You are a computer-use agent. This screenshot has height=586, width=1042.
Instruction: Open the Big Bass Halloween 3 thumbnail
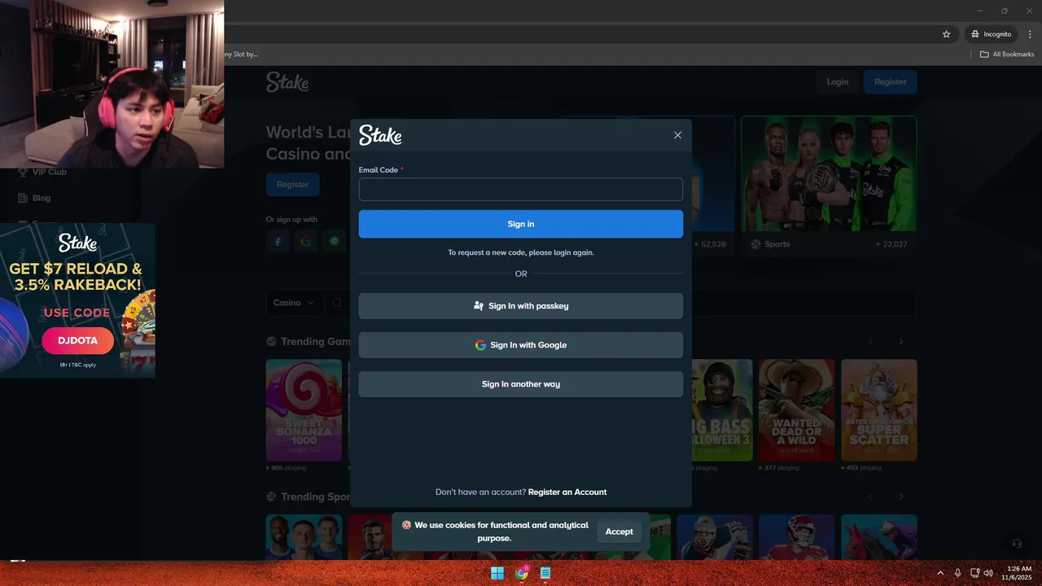coord(721,410)
